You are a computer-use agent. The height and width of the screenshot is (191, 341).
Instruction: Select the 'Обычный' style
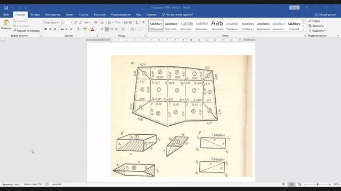click(156, 25)
